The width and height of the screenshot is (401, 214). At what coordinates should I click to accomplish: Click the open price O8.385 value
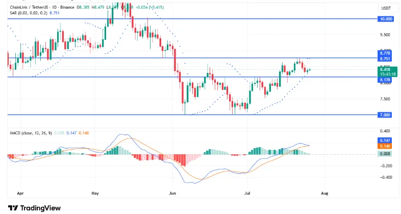point(83,8)
